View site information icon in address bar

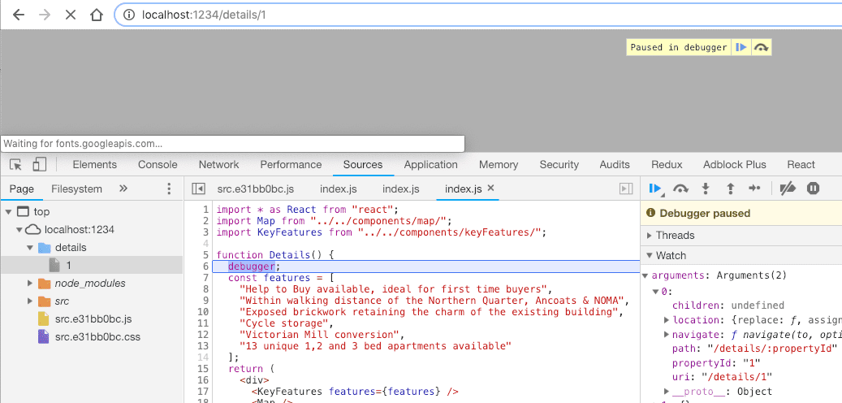pyautogui.click(x=129, y=15)
